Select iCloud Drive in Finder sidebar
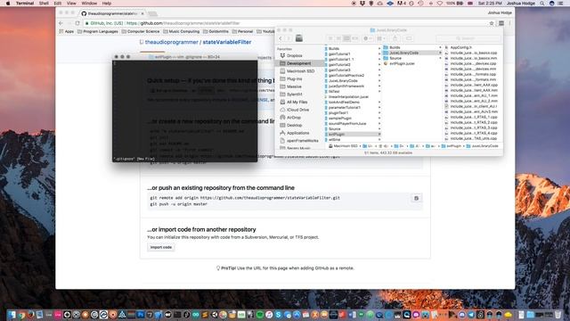The image size is (570, 321). coord(297,110)
